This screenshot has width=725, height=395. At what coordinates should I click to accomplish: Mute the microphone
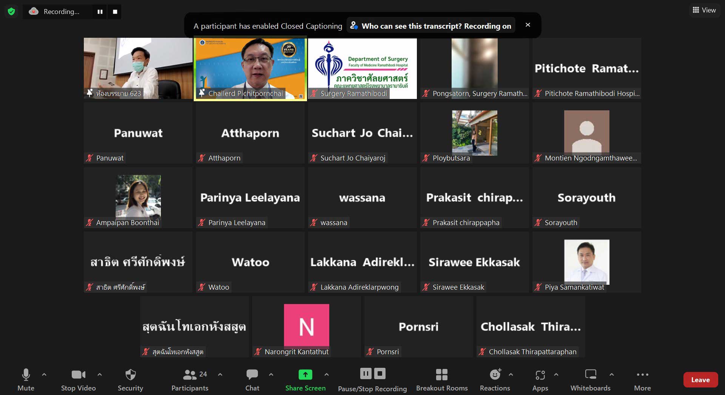[x=26, y=375]
